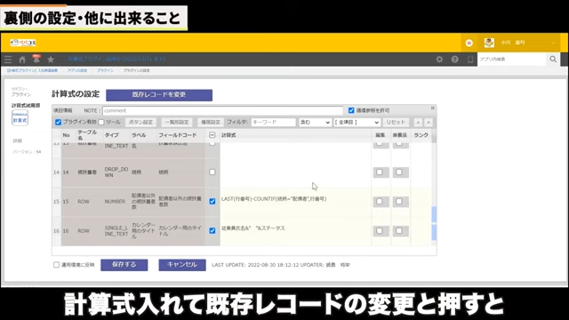Screen dimensions: 569x320
Task: Expand the user account menu chevron
Action: tap(553, 43)
